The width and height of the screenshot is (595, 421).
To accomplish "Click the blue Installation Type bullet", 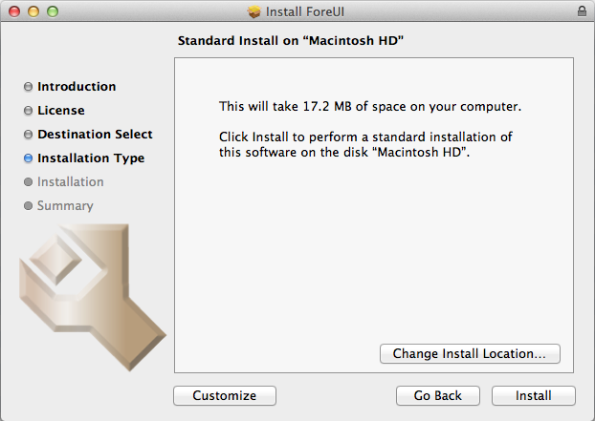I will point(28,158).
